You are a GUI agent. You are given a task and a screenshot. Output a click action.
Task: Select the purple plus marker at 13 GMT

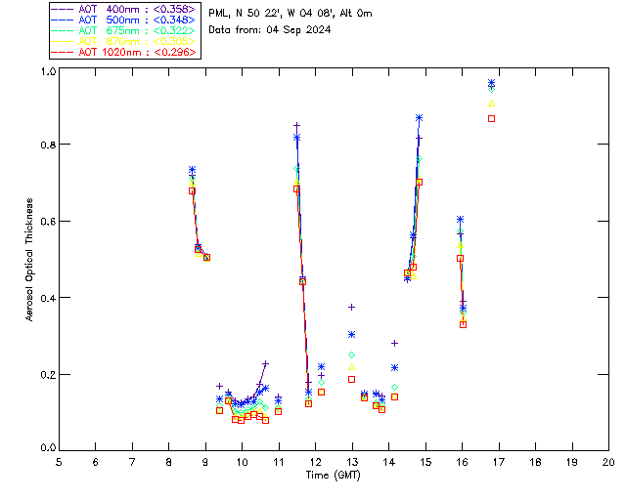352,307
